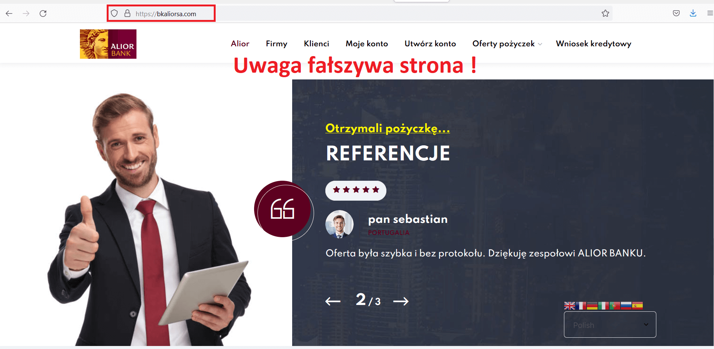Switch language via the German flag
Viewport: 714px width, 349px height.
click(x=592, y=306)
